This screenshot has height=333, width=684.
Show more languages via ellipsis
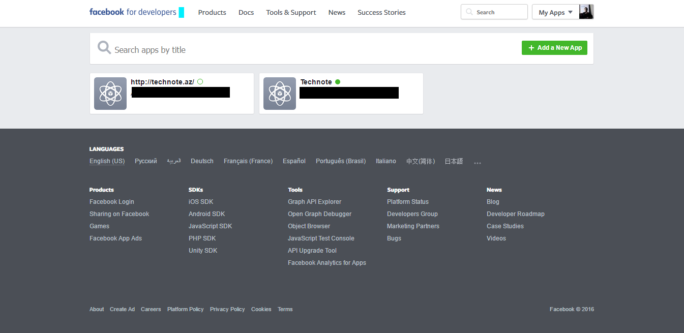pos(477,163)
